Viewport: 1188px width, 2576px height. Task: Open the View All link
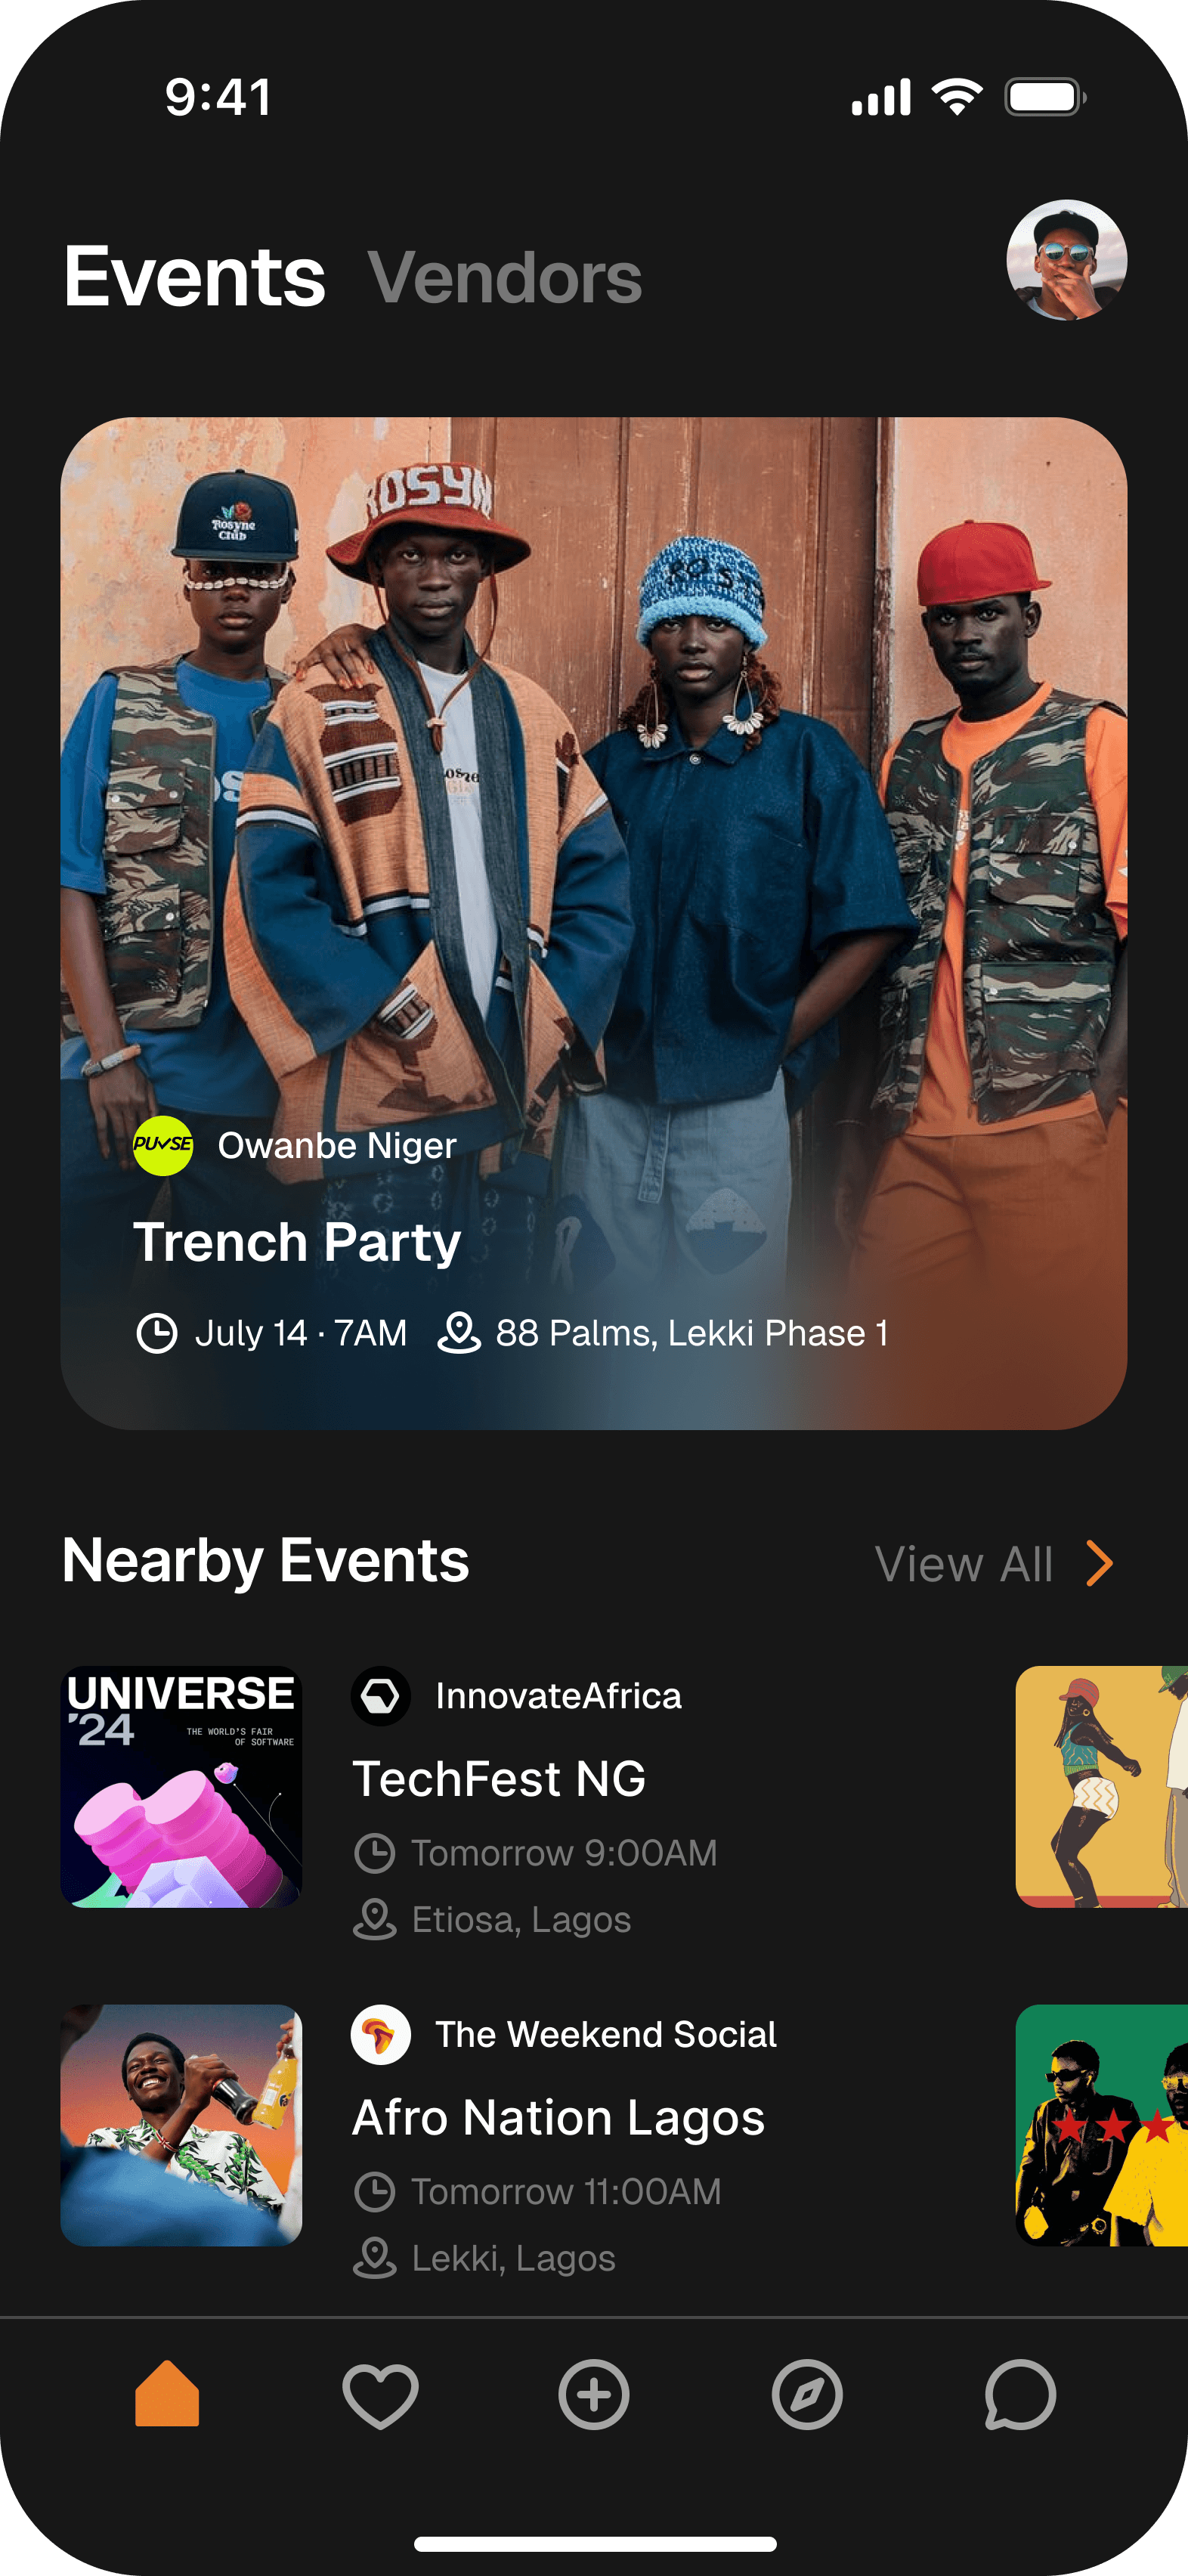click(x=964, y=1564)
